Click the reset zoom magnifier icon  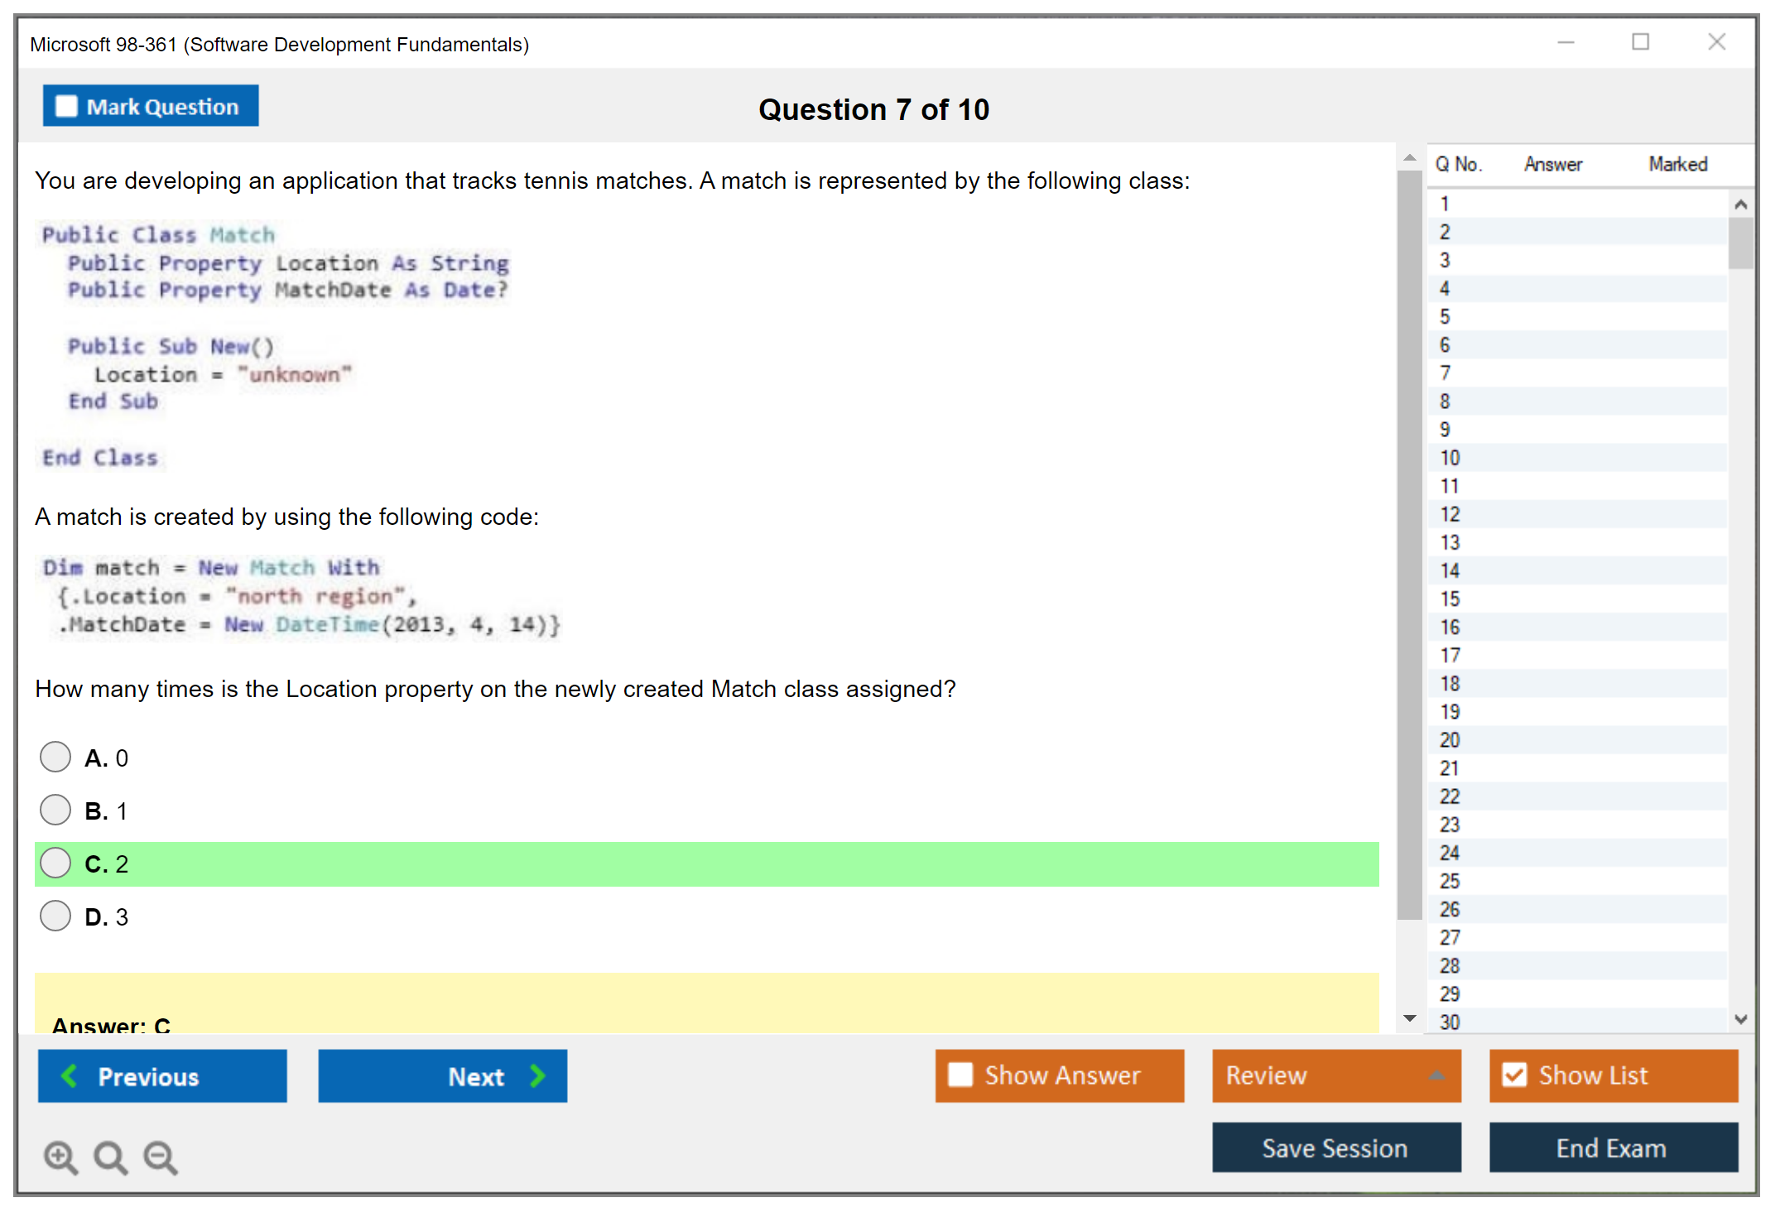(x=110, y=1157)
